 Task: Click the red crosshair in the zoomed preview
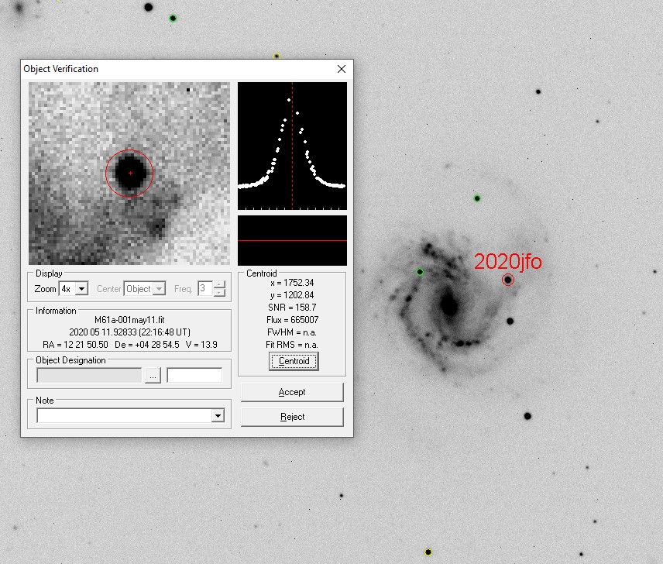click(x=130, y=173)
